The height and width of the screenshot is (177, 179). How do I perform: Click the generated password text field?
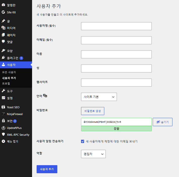point(116,122)
